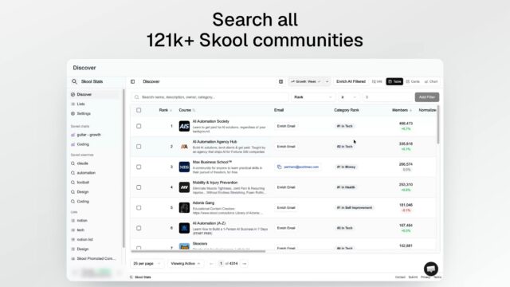Image resolution: width=510 pixels, height=287 pixels.
Task: Open the 25 per page dropdown
Action: 147,264
